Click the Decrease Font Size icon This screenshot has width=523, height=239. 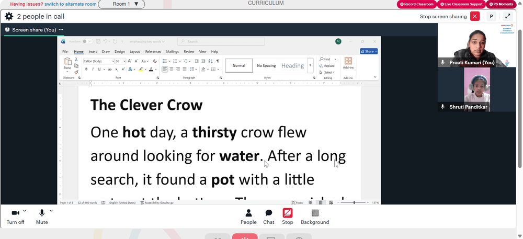[x=136, y=61]
